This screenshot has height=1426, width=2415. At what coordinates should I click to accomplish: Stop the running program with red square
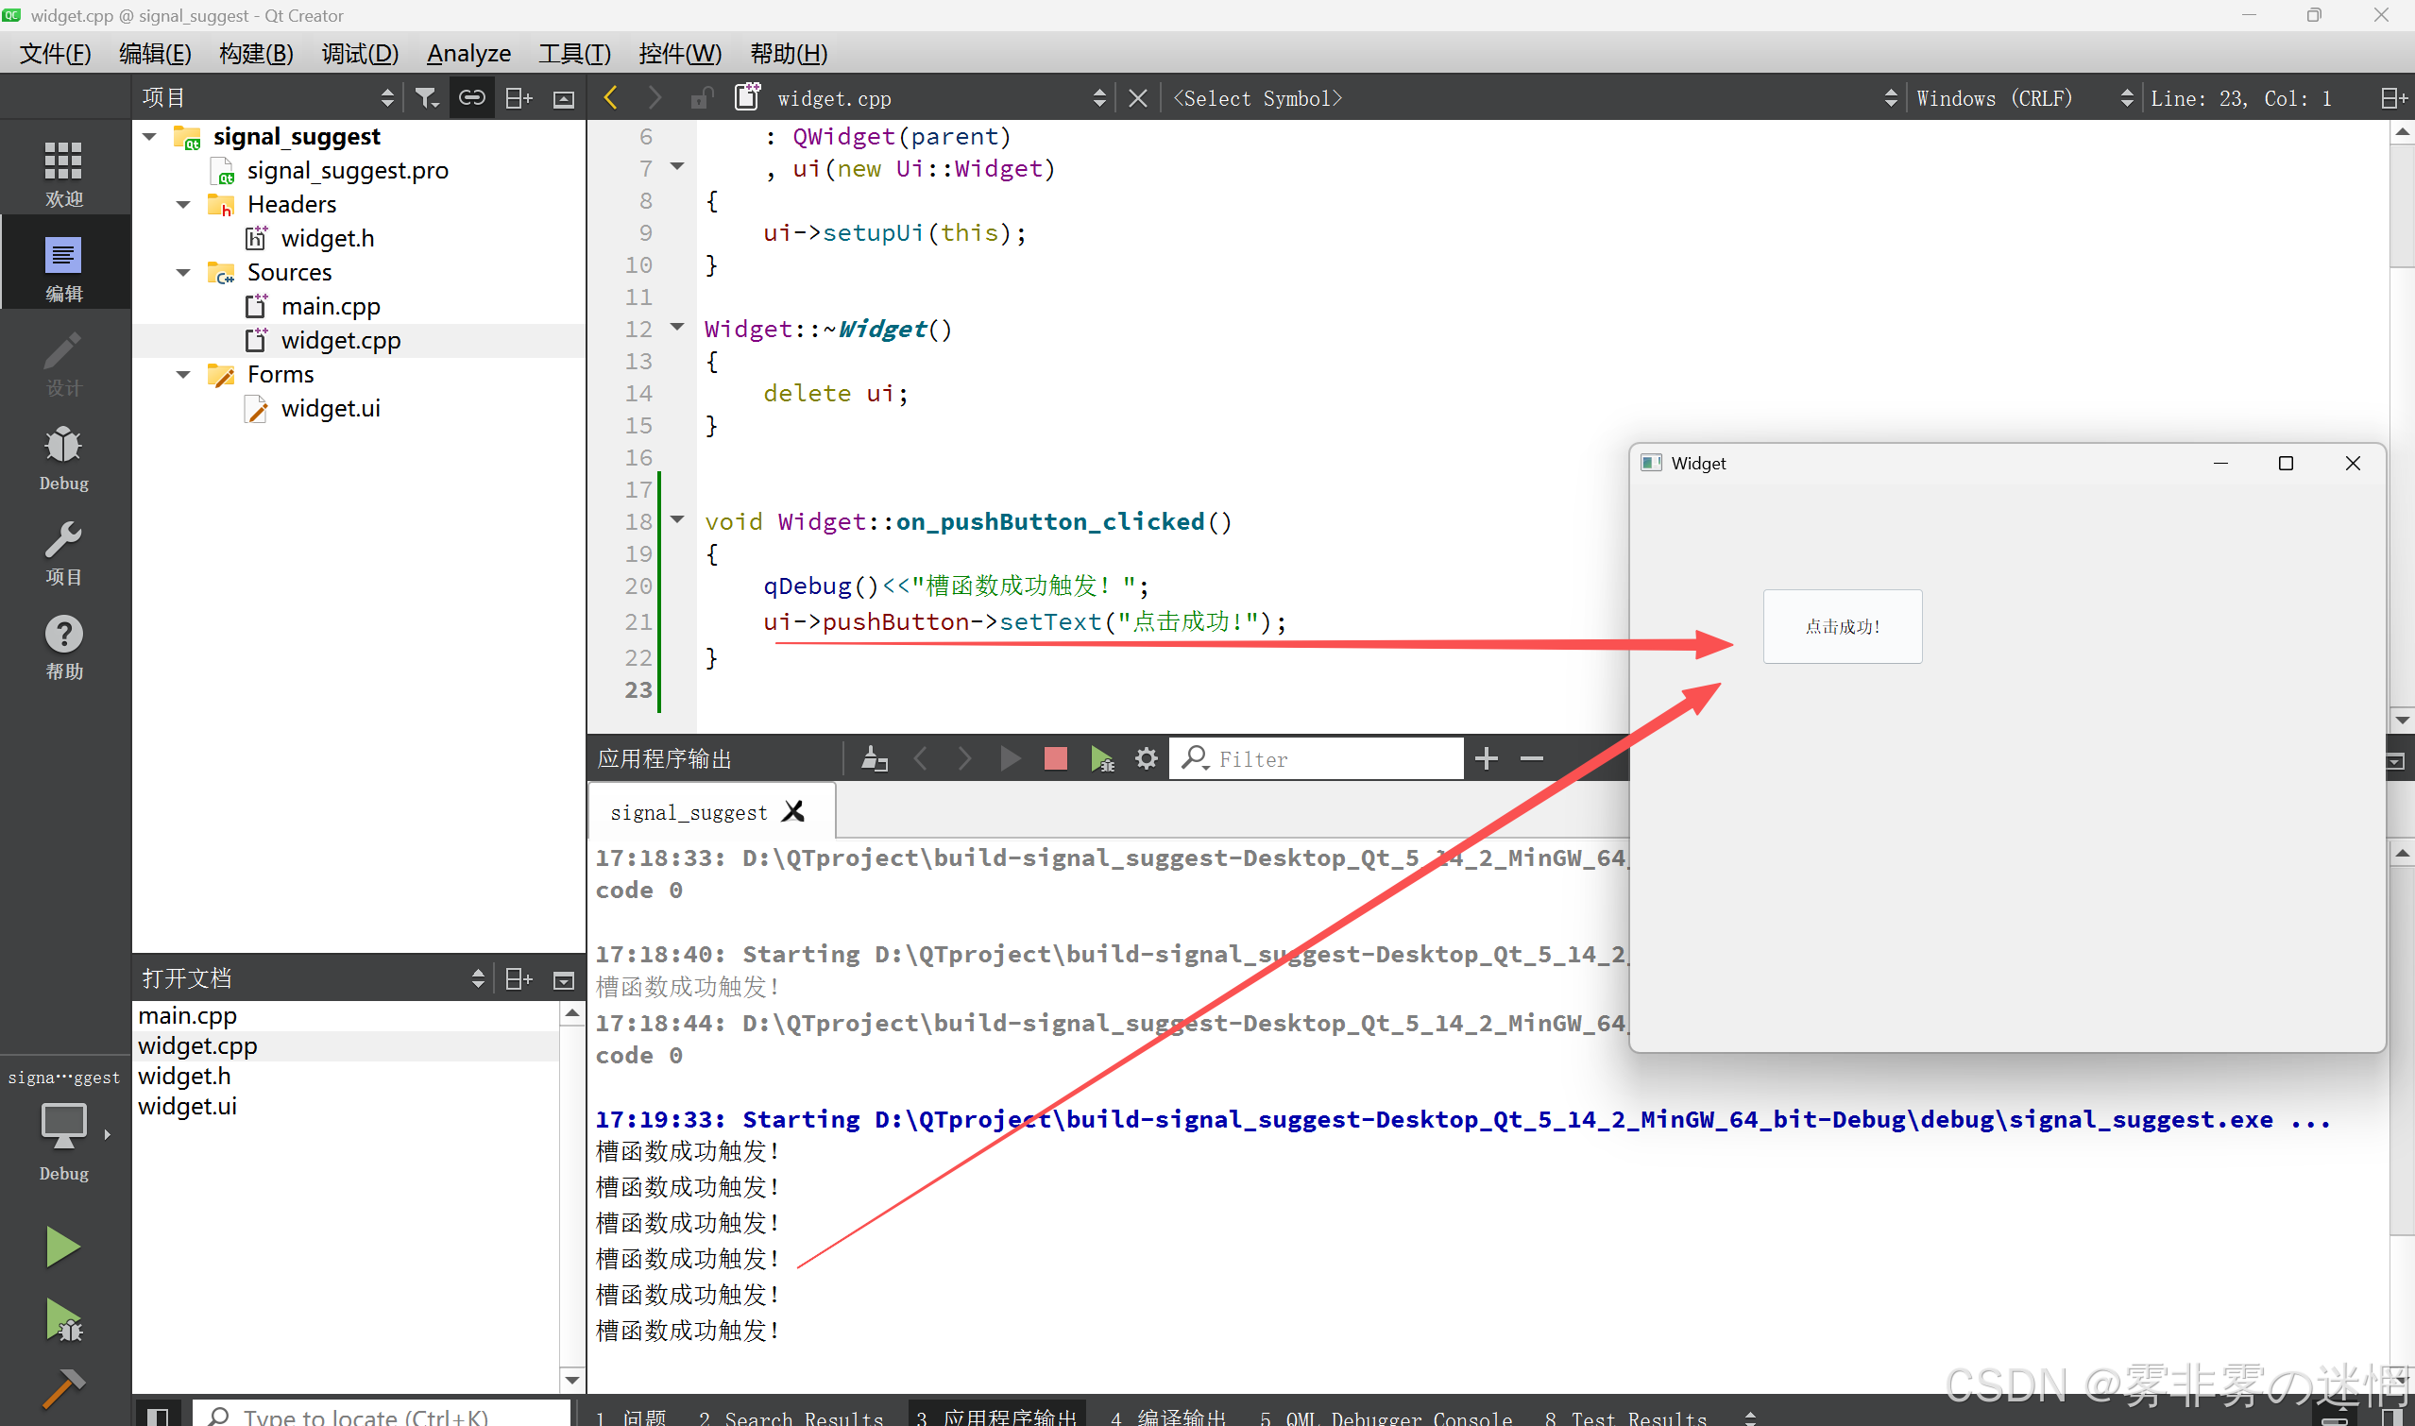click(x=1055, y=759)
